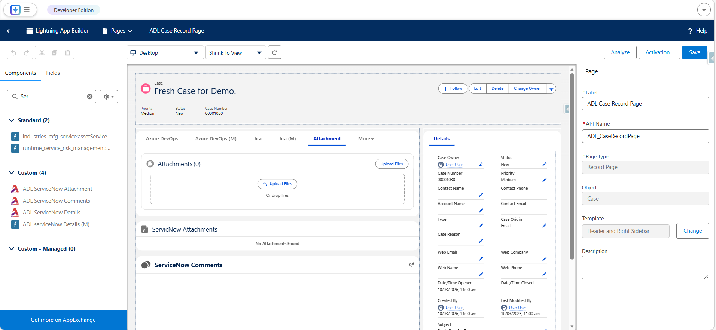The height and width of the screenshot is (330, 716).
Task: Refresh the ServiceNow Comments panel
Action: coord(411,265)
